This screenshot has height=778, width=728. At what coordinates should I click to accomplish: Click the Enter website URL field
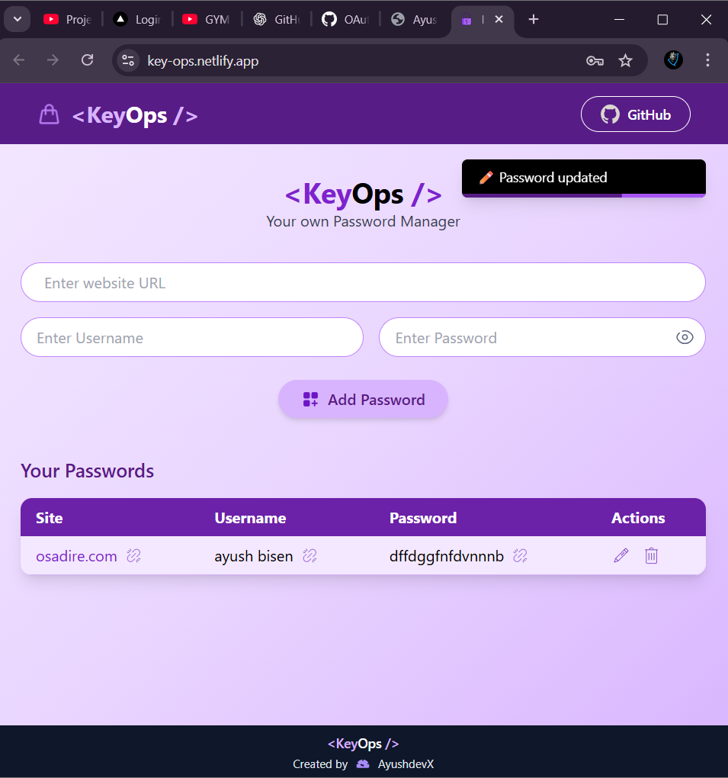click(x=363, y=283)
